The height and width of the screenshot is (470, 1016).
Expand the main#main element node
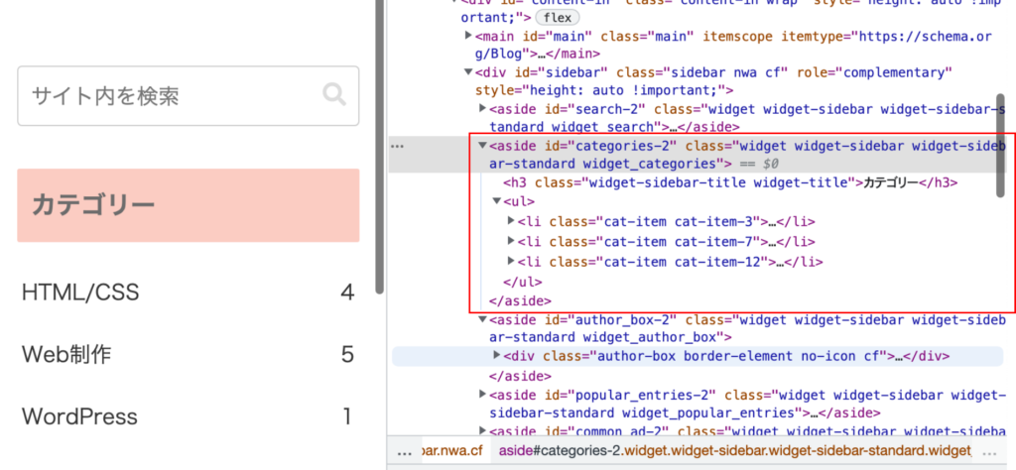pyautogui.click(x=468, y=36)
